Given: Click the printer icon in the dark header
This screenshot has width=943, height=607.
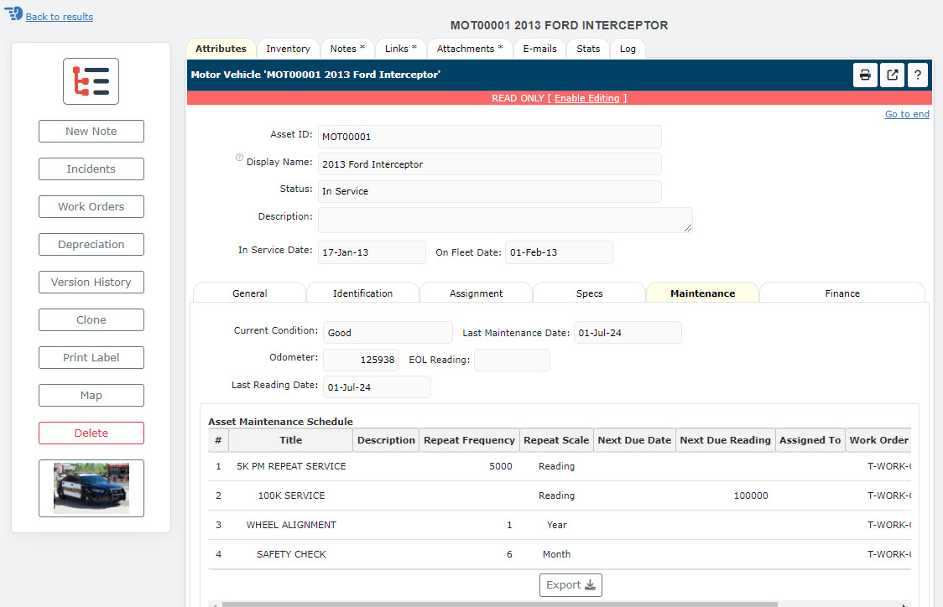Looking at the screenshot, I should [865, 75].
